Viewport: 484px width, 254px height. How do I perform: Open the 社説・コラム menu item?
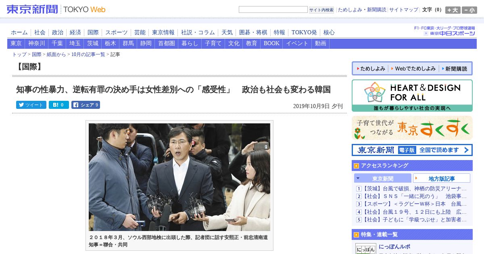198,33
